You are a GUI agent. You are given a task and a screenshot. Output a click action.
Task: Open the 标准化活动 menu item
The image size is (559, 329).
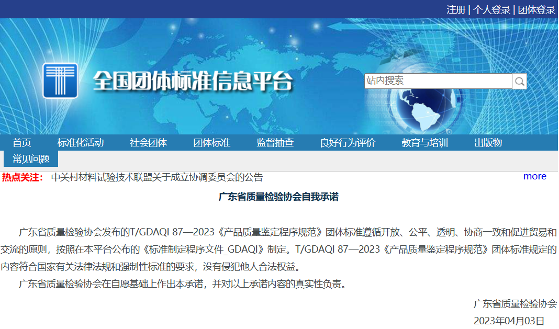point(80,143)
